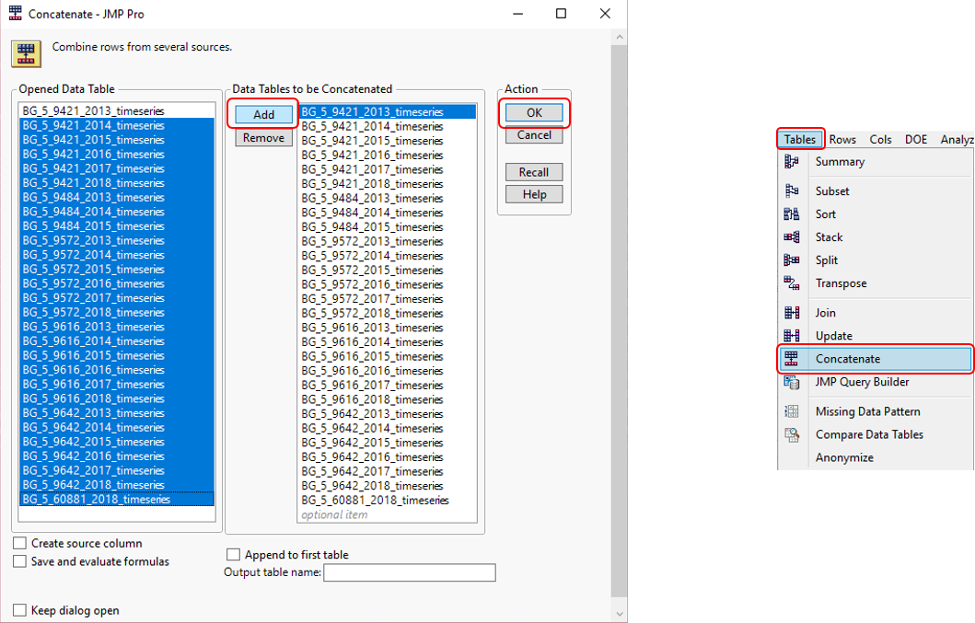975x623 pixels.
Task: Select BG_5_9642_2018_timeseries in tables to be concatenated
Action: tap(388, 486)
